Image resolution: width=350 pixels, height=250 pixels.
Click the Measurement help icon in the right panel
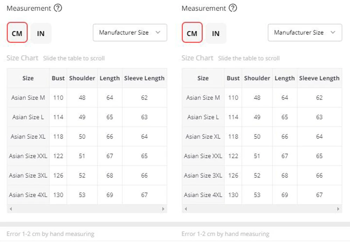(x=233, y=8)
